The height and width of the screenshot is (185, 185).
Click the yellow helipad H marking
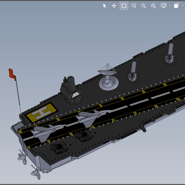[x=41, y=112]
